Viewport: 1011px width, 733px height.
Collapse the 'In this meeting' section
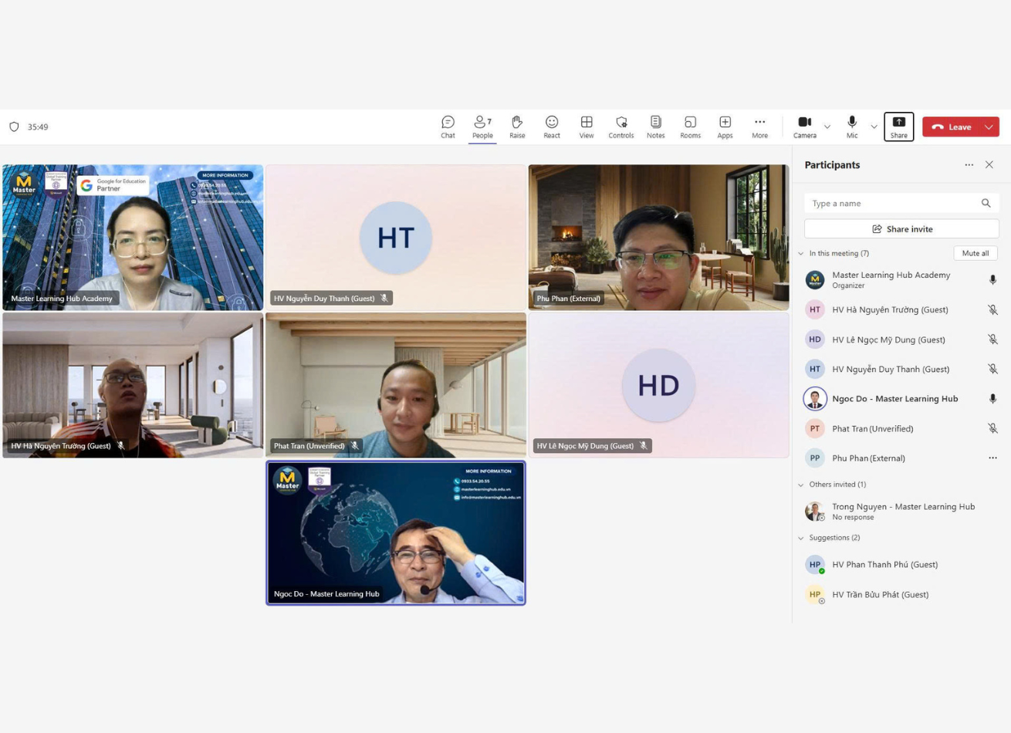pyautogui.click(x=801, y=253)
